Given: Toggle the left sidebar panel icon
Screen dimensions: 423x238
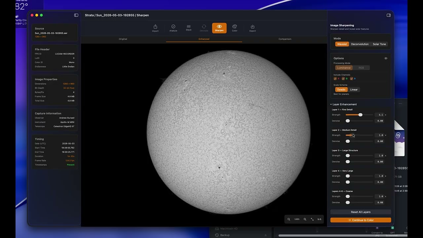Looking at the screenshot, I should [x=76, y=15].
